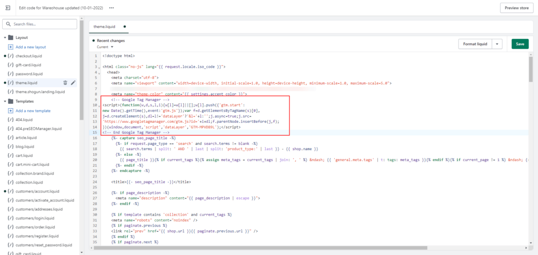Click Add a new layout link
The height and width of the screenshot is (255, 538).
coord(31,47)
